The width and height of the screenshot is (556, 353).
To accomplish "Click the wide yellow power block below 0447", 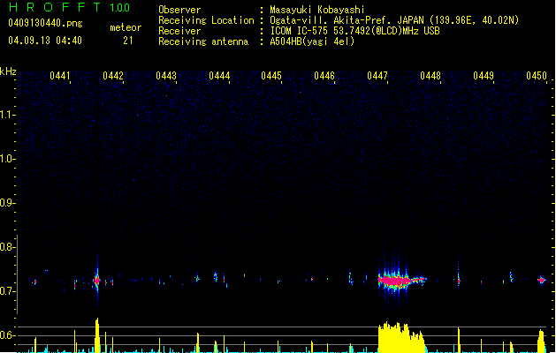I will pos(400,340).
